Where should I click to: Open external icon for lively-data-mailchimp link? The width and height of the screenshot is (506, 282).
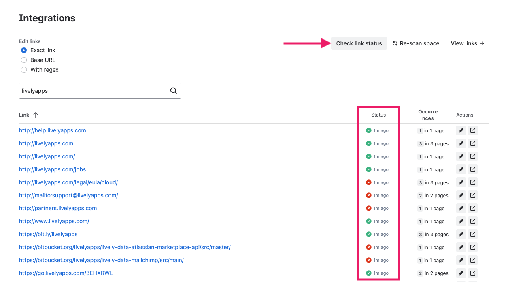point(473,260)
